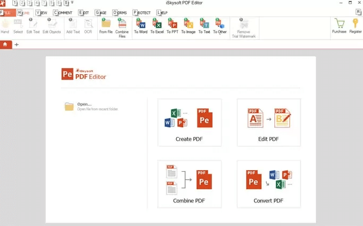Image resolution: width=363 pixels, height=226 pixels.
Task: Click the To Other conversion icon
Action: click(x=220, y=26)
